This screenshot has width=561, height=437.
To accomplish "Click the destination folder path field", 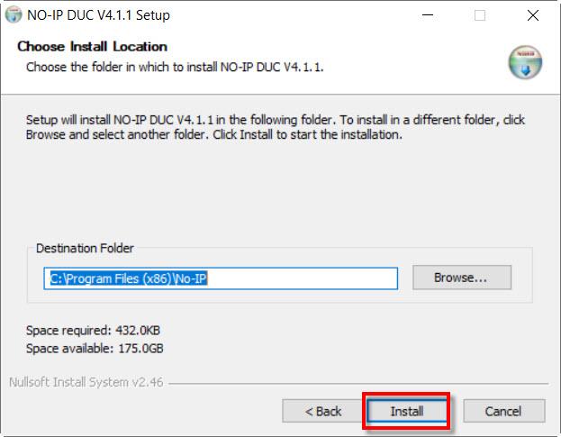I will click(x=221, y=278).
